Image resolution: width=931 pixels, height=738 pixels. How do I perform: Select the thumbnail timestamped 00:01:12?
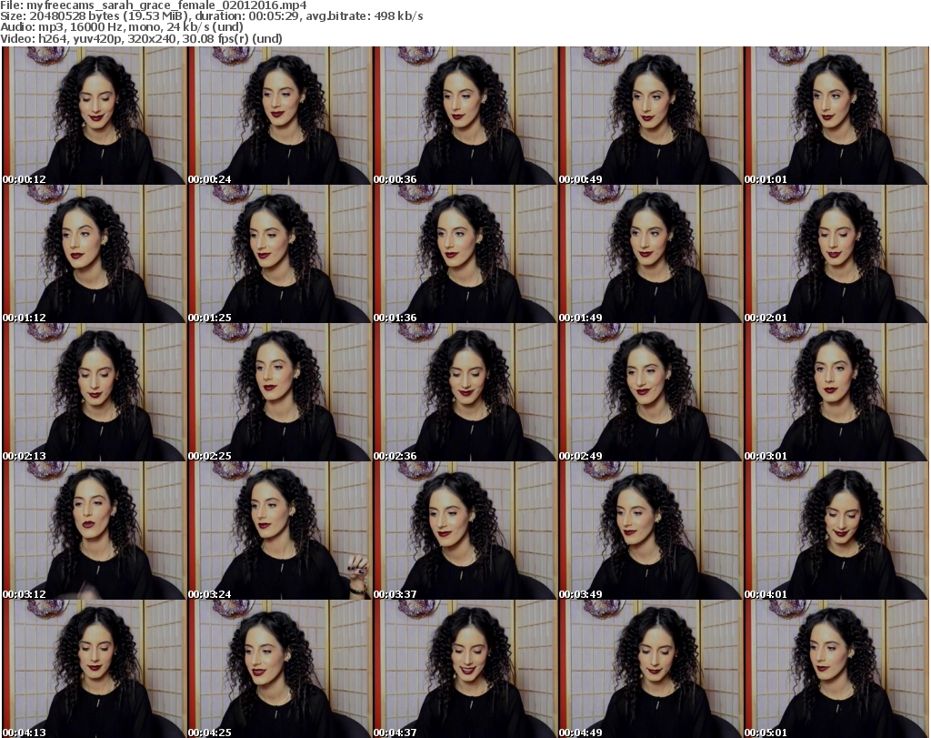coord(94,254)
